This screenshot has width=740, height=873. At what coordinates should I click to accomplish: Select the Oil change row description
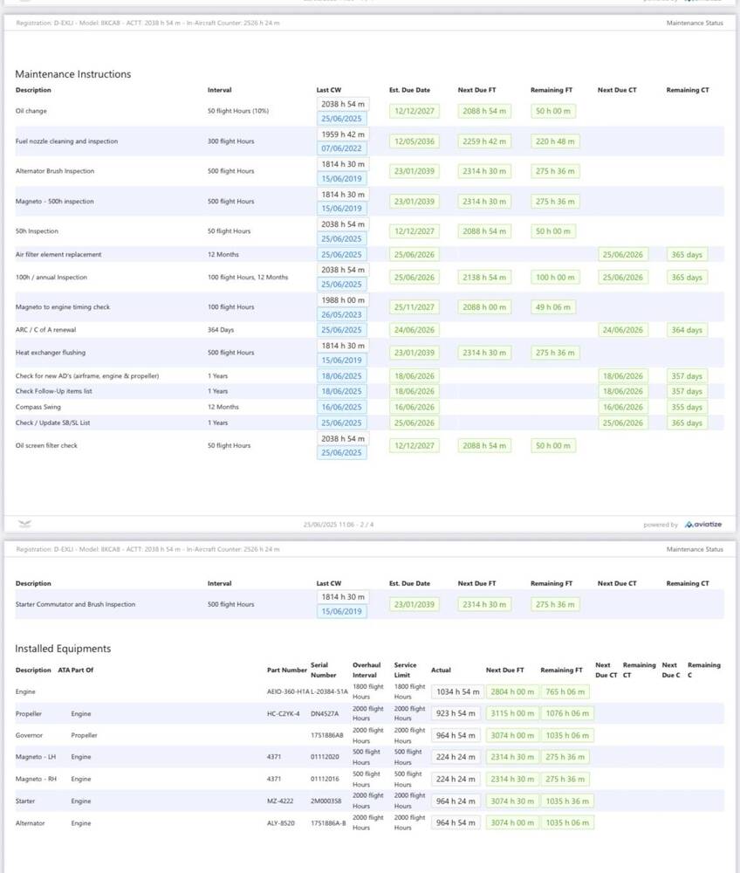click(31, 112)
